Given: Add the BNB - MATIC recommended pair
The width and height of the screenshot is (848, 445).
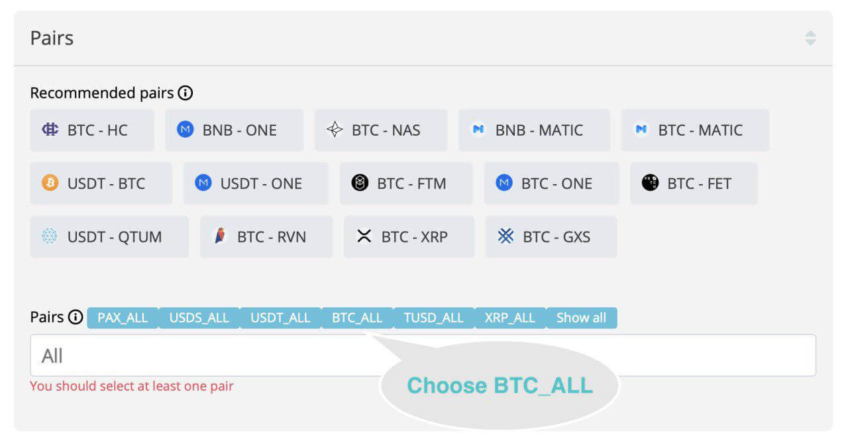Looking at the screenshot, I should point(534,130).
